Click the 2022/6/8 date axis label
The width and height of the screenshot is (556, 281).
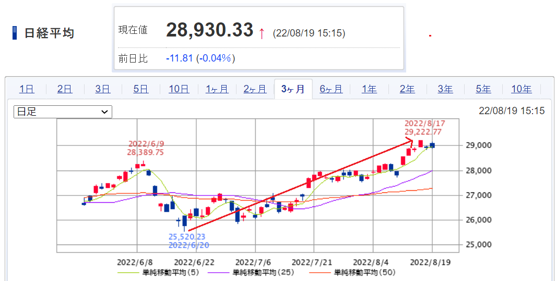[135, 262]
